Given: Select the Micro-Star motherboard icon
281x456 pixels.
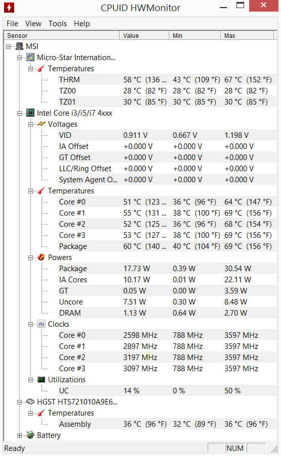Looking at the screenshot, I should 30,57.
